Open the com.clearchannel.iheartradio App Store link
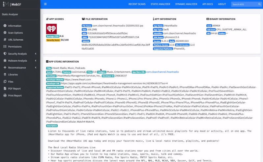This screenshot has height=162, width=263. (x=162, y=72)
